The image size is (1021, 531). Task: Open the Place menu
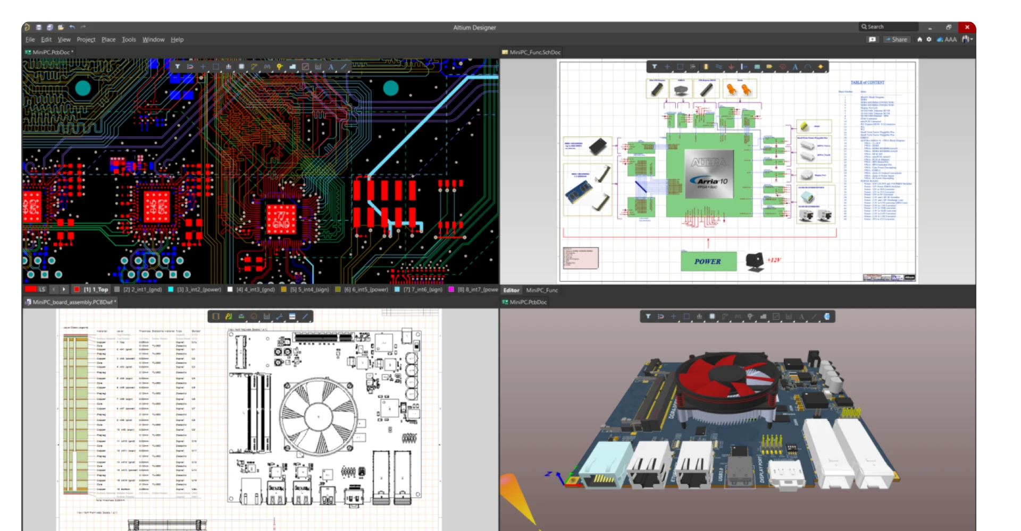click(x=108, y=39)
